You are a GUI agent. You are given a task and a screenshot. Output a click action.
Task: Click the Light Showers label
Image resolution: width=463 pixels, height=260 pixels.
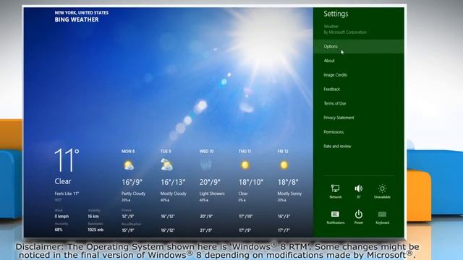click(x=212, y=194)
